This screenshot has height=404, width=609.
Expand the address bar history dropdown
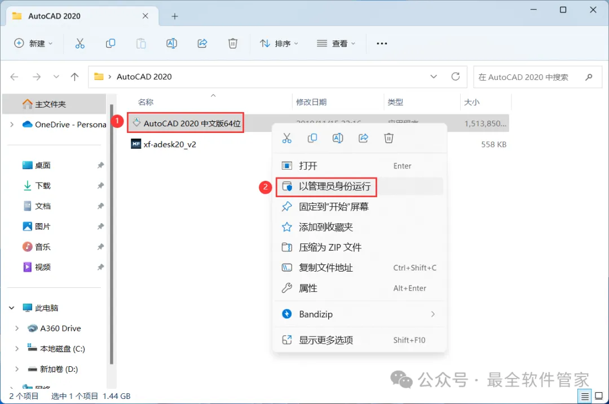coord(434,77)
